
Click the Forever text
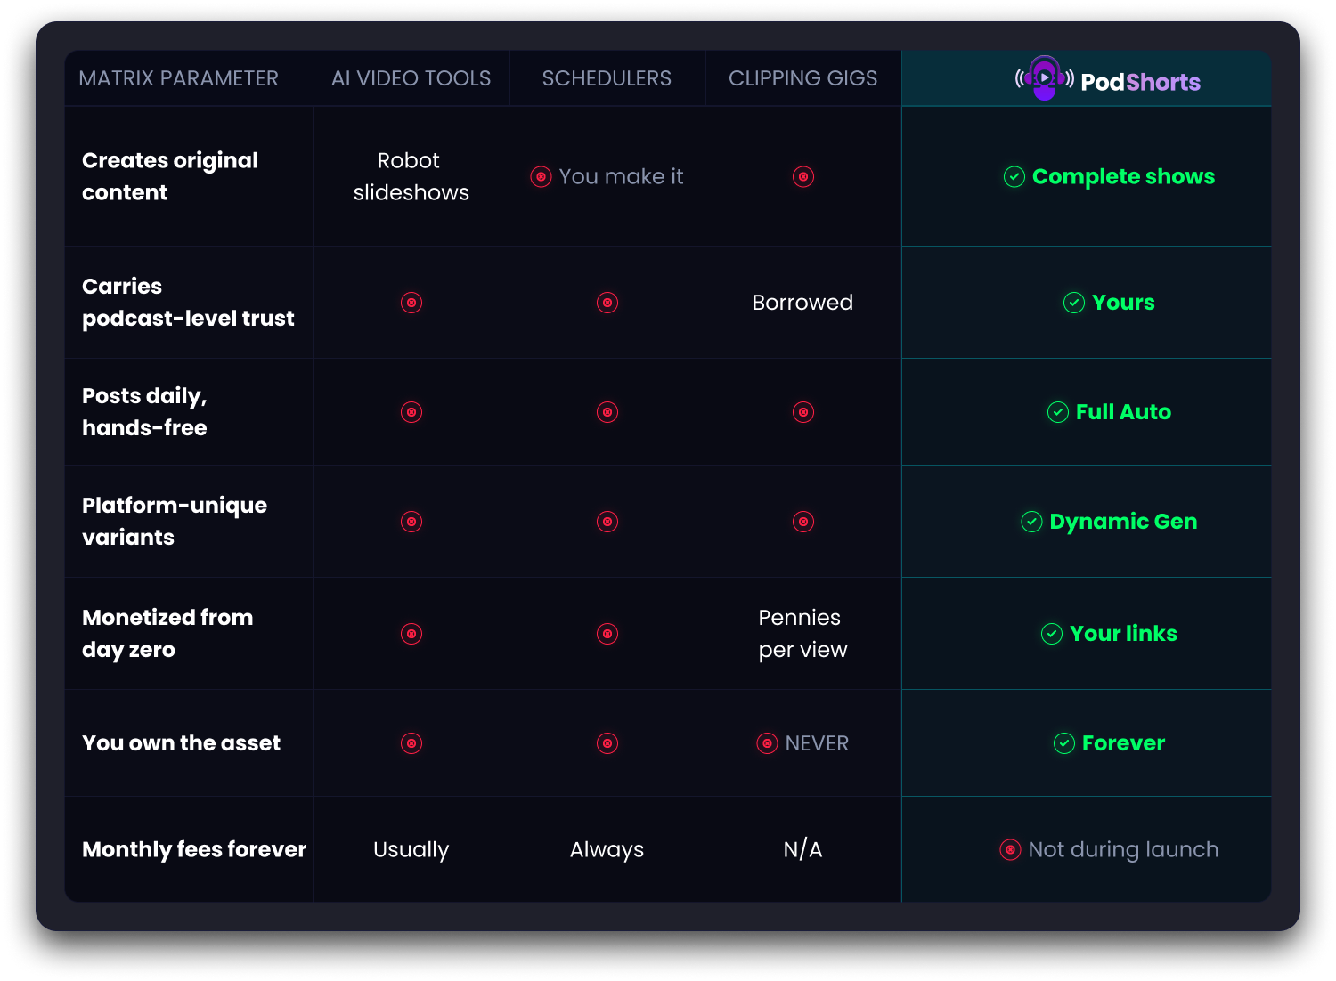coord(1123,743)
